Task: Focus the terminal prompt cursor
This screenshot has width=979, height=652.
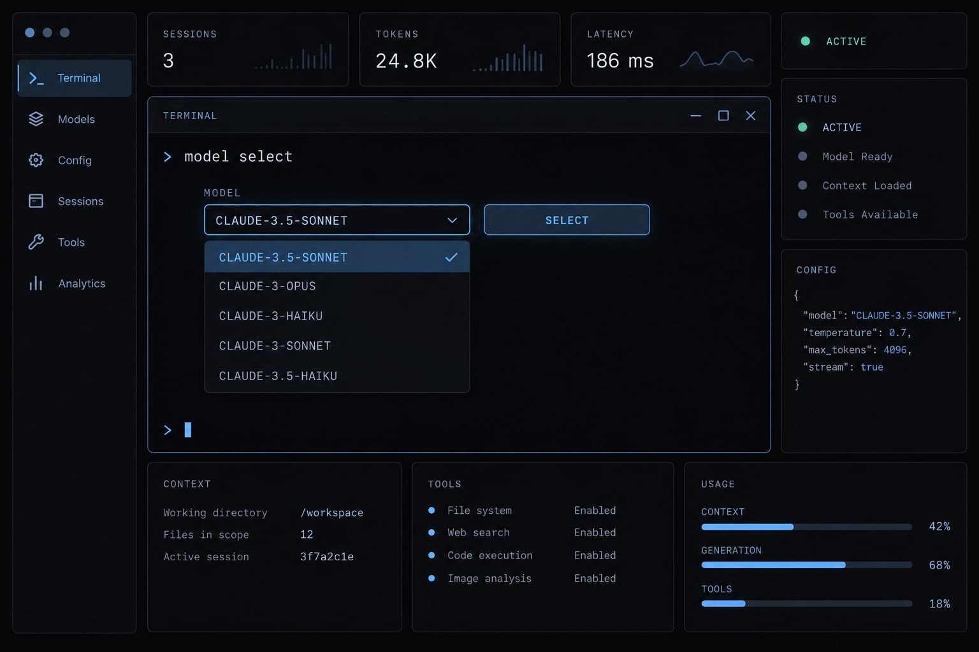Action: (188, 430)
